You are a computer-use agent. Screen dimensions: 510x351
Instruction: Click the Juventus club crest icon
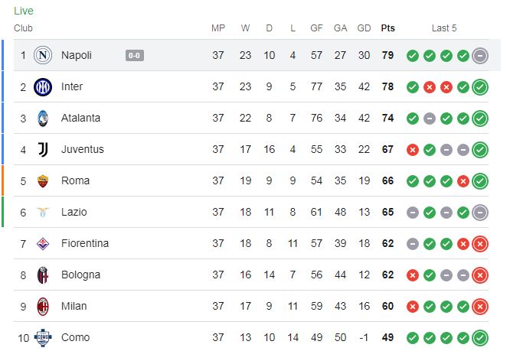coord(43,149)
